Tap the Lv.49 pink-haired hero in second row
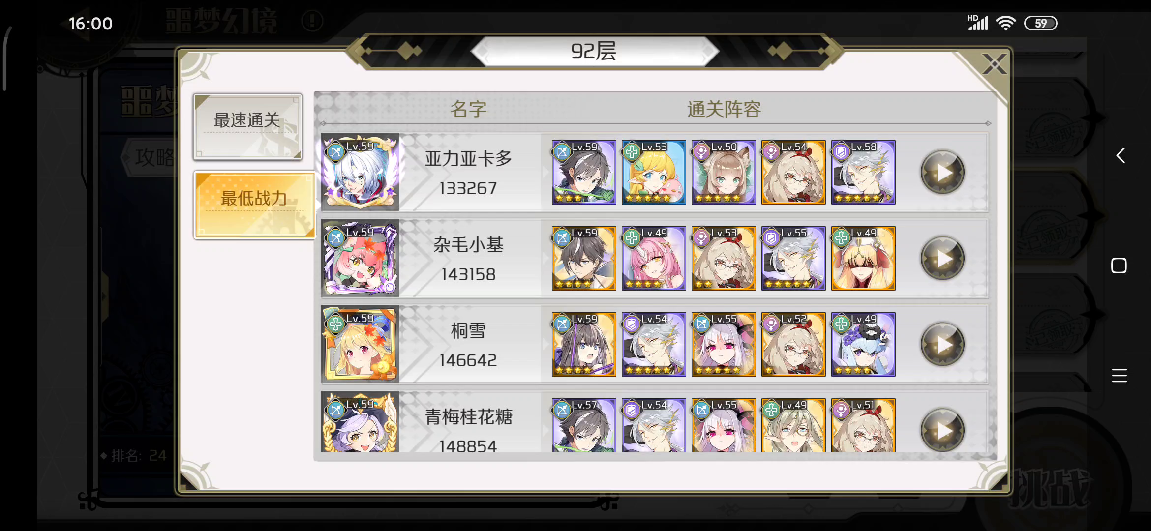 coord(654,258)
